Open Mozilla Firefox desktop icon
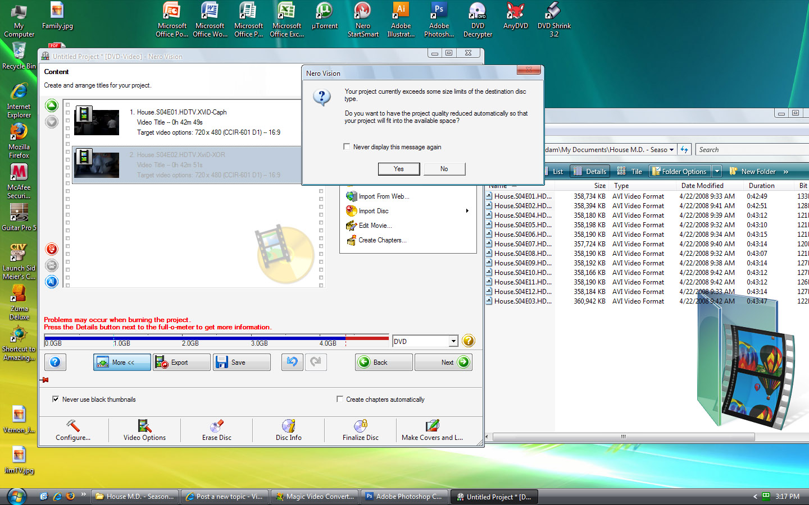This screenshot has height=505, width=809. click(19, 140)
